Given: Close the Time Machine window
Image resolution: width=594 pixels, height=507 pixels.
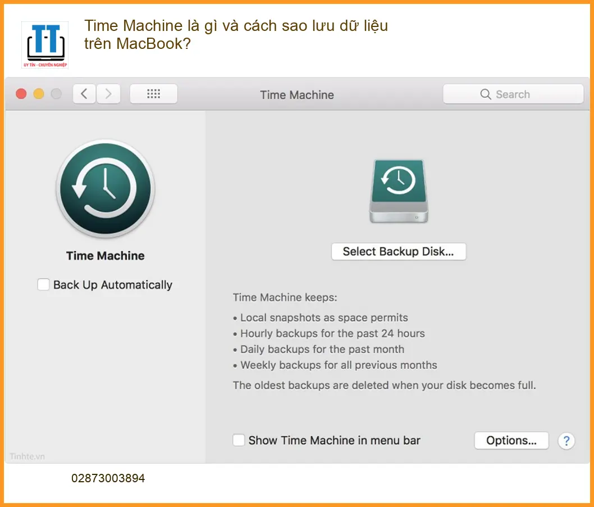Looking at the screenshot, I should click(x=21, y=94).
